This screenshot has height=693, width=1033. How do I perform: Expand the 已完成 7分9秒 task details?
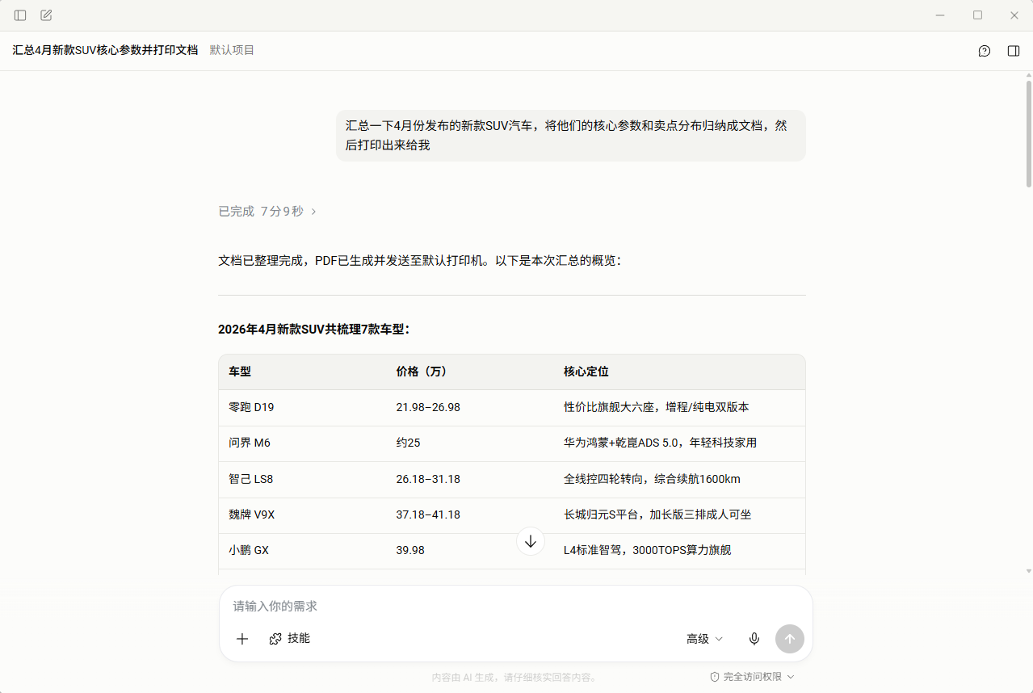267,211
